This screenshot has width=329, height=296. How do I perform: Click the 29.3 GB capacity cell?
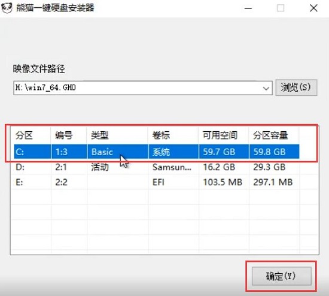click(x=274, y=167)
